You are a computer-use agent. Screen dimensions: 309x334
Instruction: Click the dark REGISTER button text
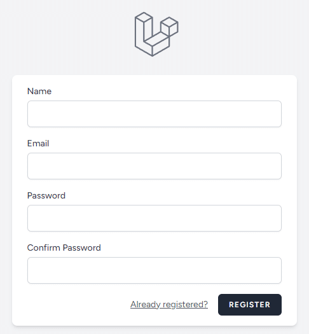250,305
